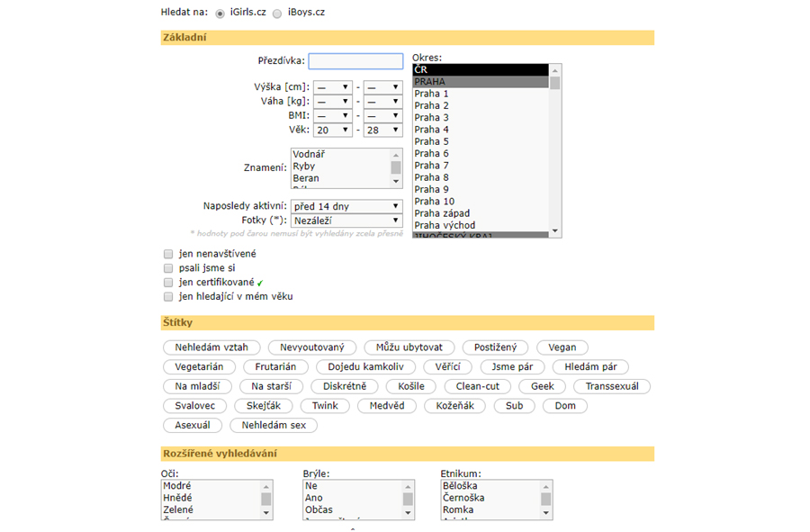The height and width of the screenshot is (532, 810).
Task: Select Praha 5 in the Okres list
Action: [481, 141]
